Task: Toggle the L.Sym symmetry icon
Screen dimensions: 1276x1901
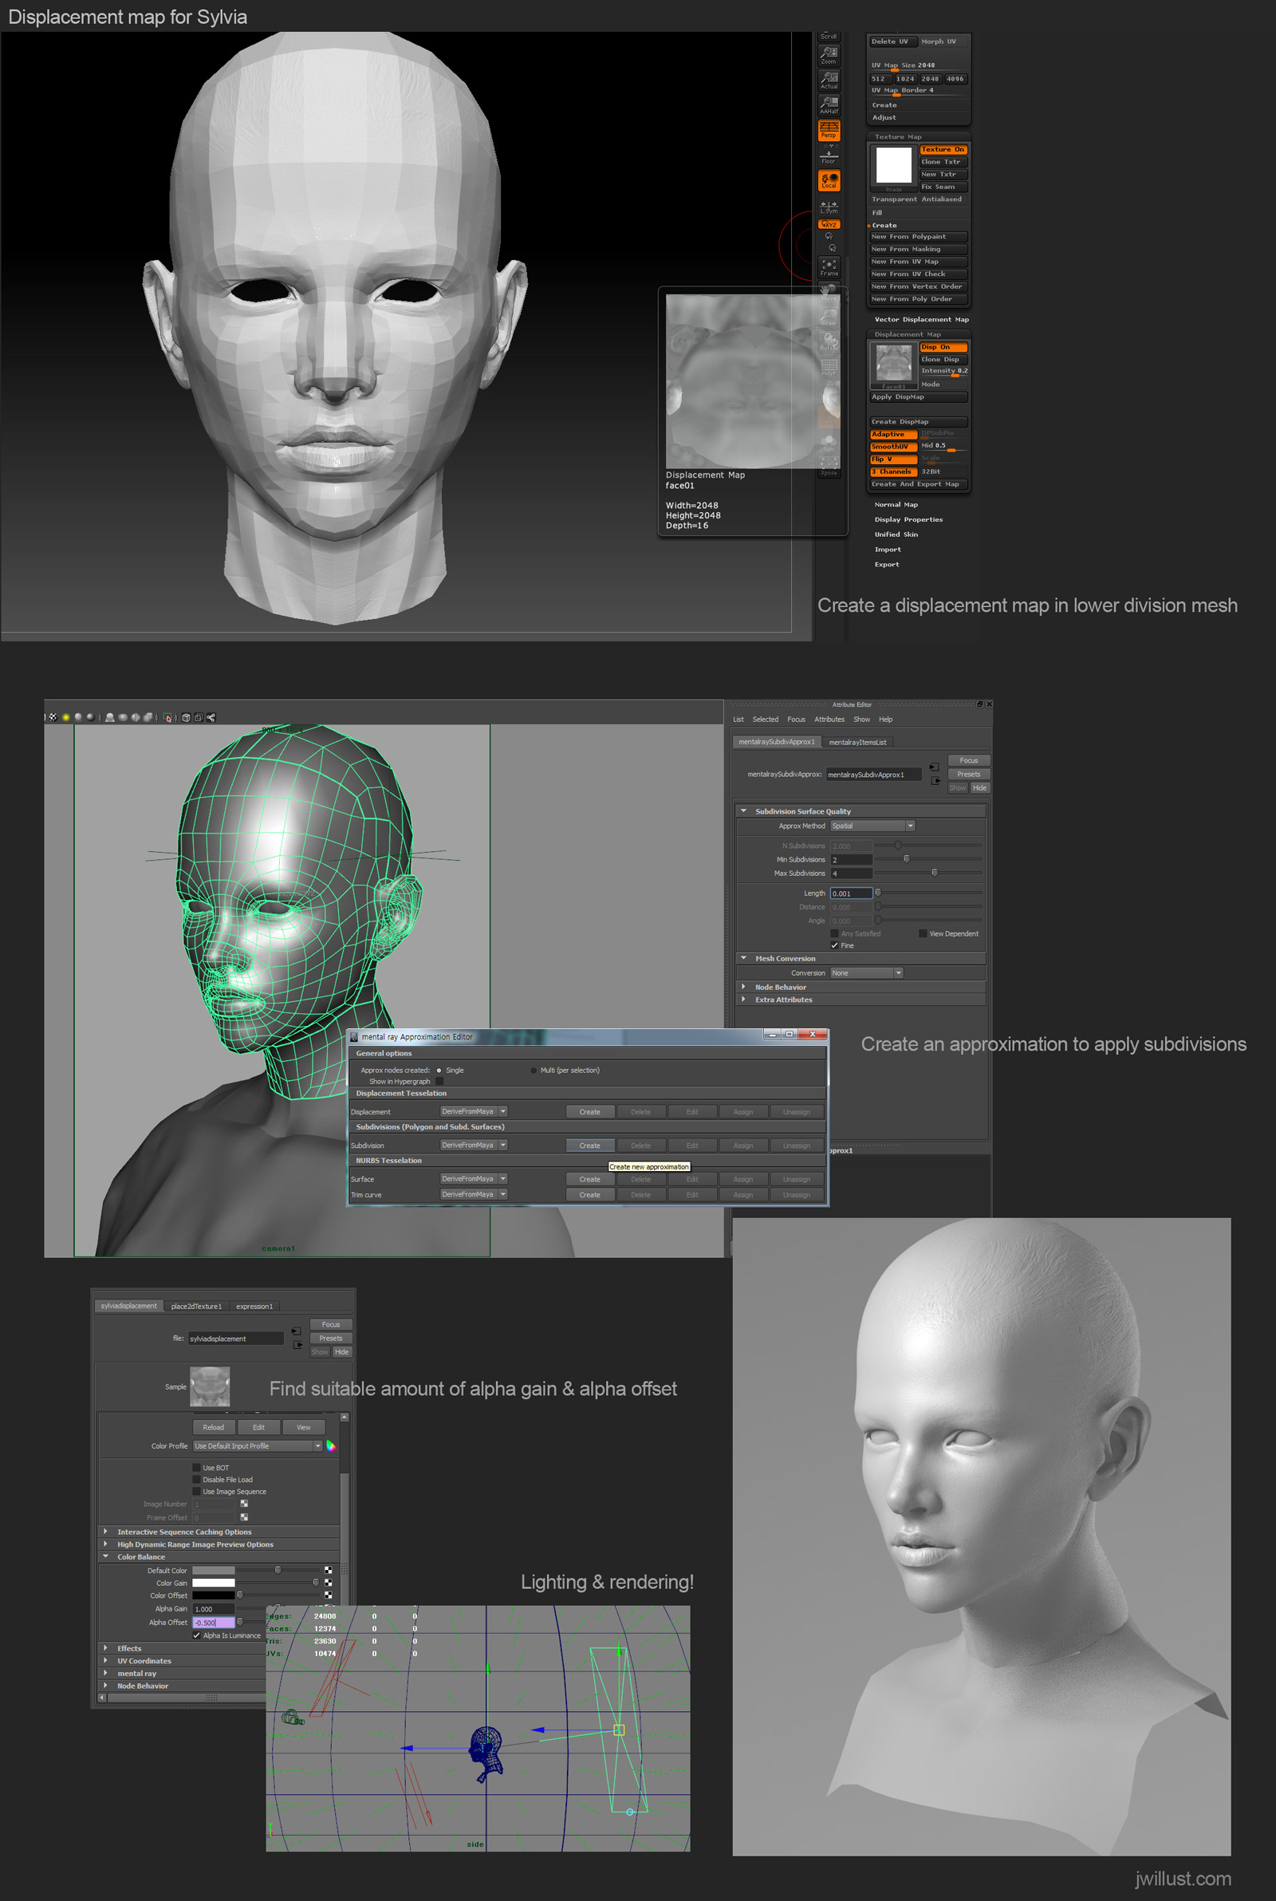Action: pos(829,207)
